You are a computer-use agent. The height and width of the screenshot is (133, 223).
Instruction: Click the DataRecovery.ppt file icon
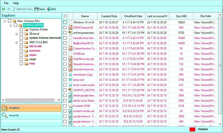point(71,59)
